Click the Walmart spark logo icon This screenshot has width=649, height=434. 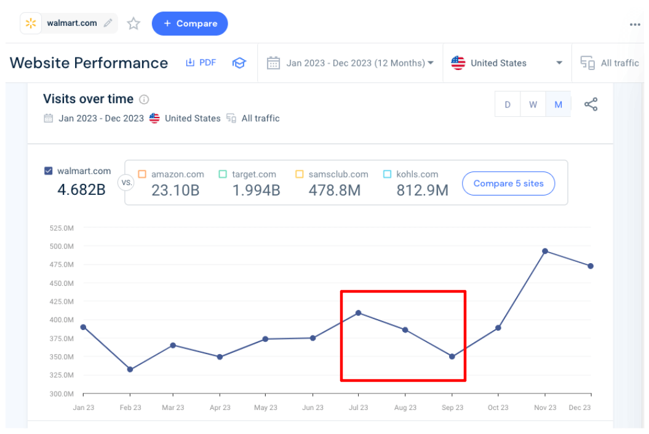click(x=31, y=23)
